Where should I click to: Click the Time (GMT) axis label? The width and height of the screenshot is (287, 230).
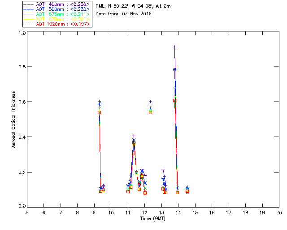tap(153, 219)
